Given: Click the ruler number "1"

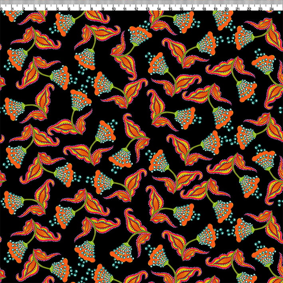Looking at the screenshot, I should pyautogui.click(x=13, y=9).
